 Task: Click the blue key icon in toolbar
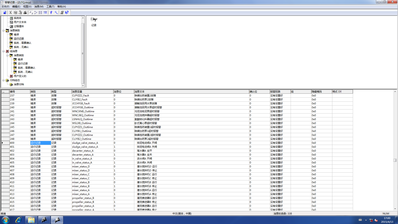51,12
